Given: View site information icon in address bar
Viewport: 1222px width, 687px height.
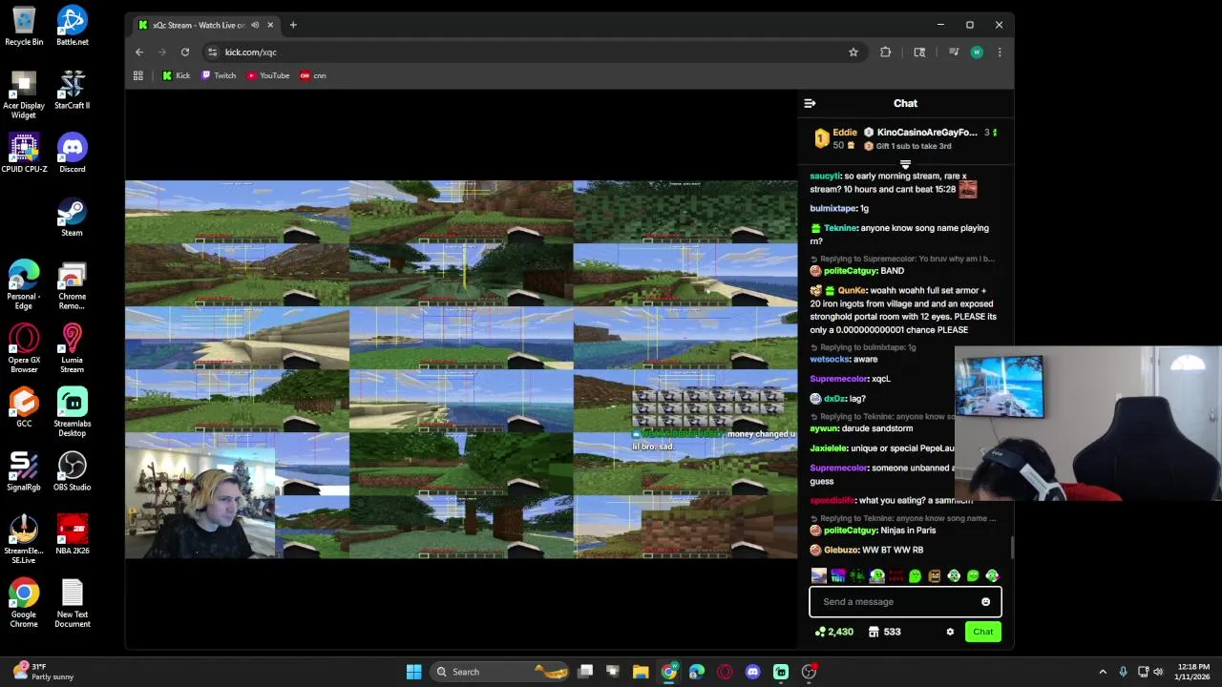Looking at the screenshot, I should [x=213, y=52].
